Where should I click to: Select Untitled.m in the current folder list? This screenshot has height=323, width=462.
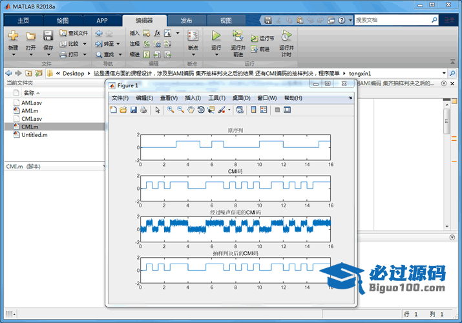[34, 135]
